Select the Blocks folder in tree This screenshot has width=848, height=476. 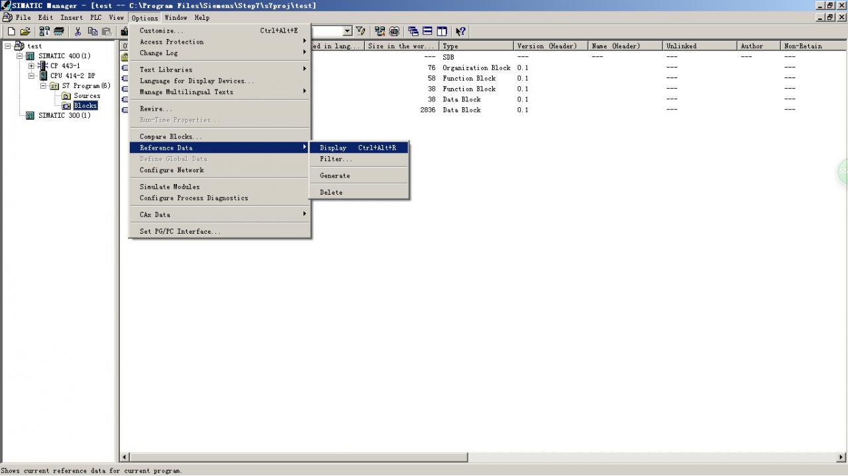pyautogui.click(x=85, y=106)
